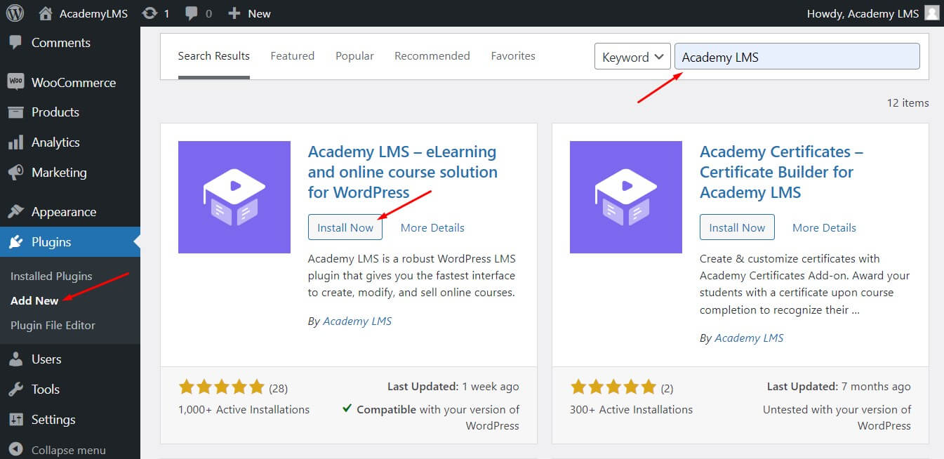Click the Plugins plug icon in the sidebar
944x459 pixels.
16,241
